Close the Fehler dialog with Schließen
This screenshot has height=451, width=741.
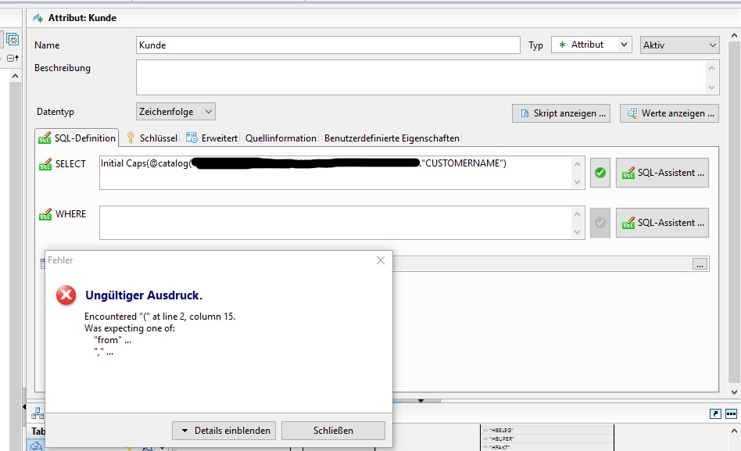pos(333,431)
